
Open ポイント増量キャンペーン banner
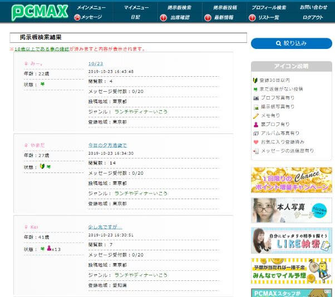tap(292, 180)
